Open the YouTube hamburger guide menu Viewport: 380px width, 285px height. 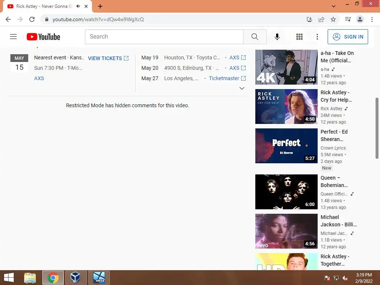coord(13,37)
